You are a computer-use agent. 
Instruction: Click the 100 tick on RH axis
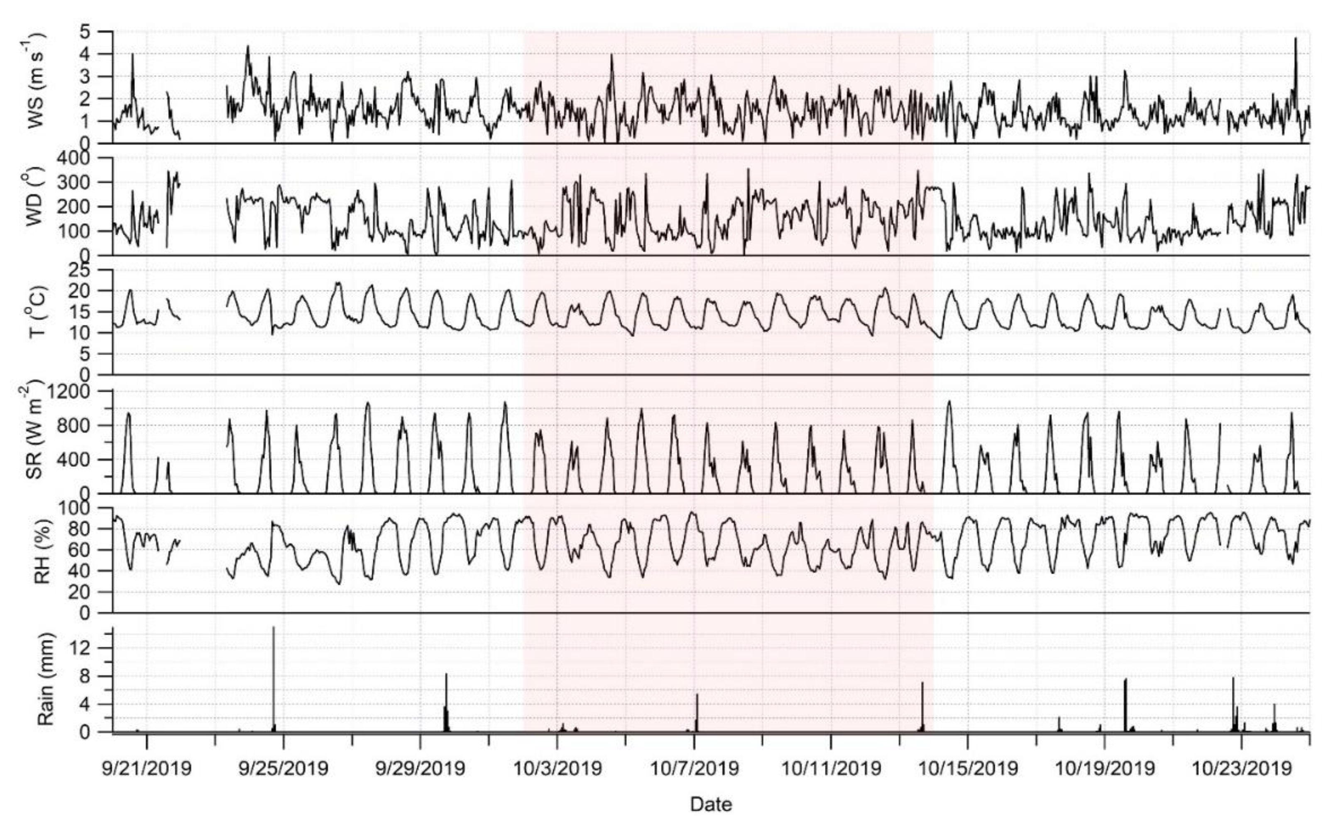click(x=75, y=508)
